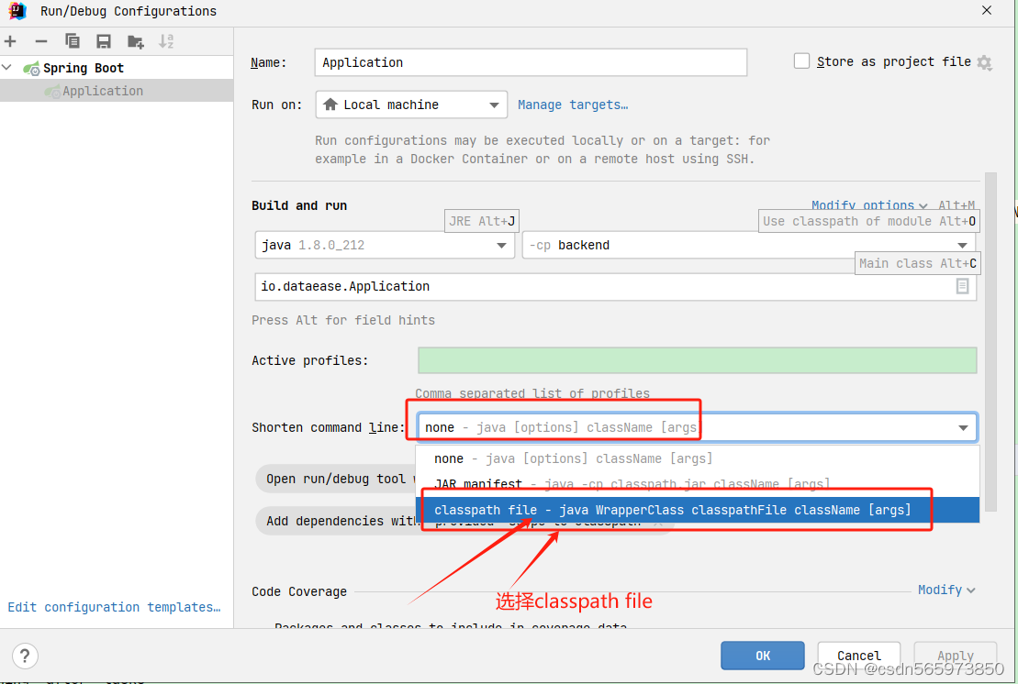1018x684 pixels.
Task: Create a new folder for configurations
Action: (135, 41)
